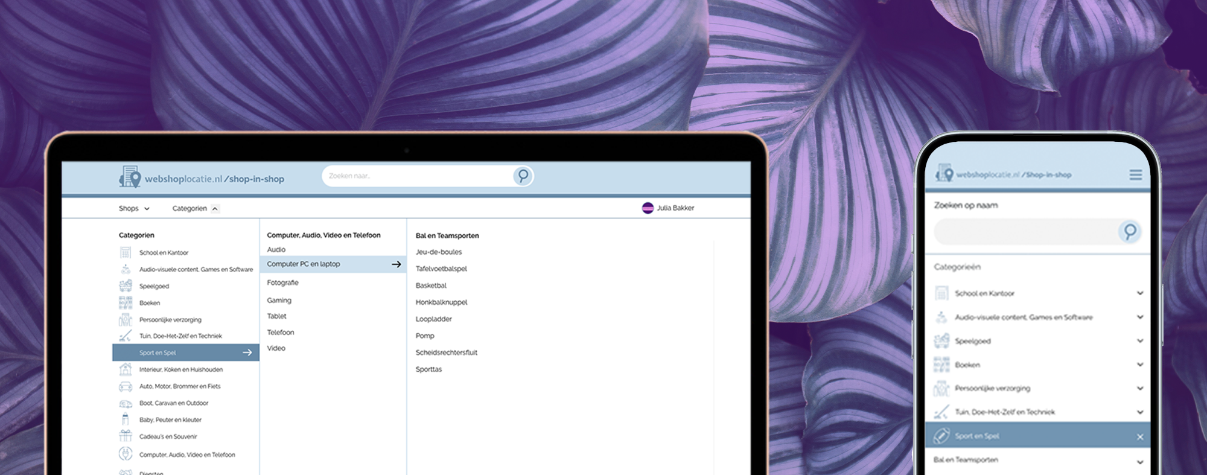Image resolution: width=1207 pixels, height=475 pixels.
Task: Open the Basketbal link
Action: 431,285
